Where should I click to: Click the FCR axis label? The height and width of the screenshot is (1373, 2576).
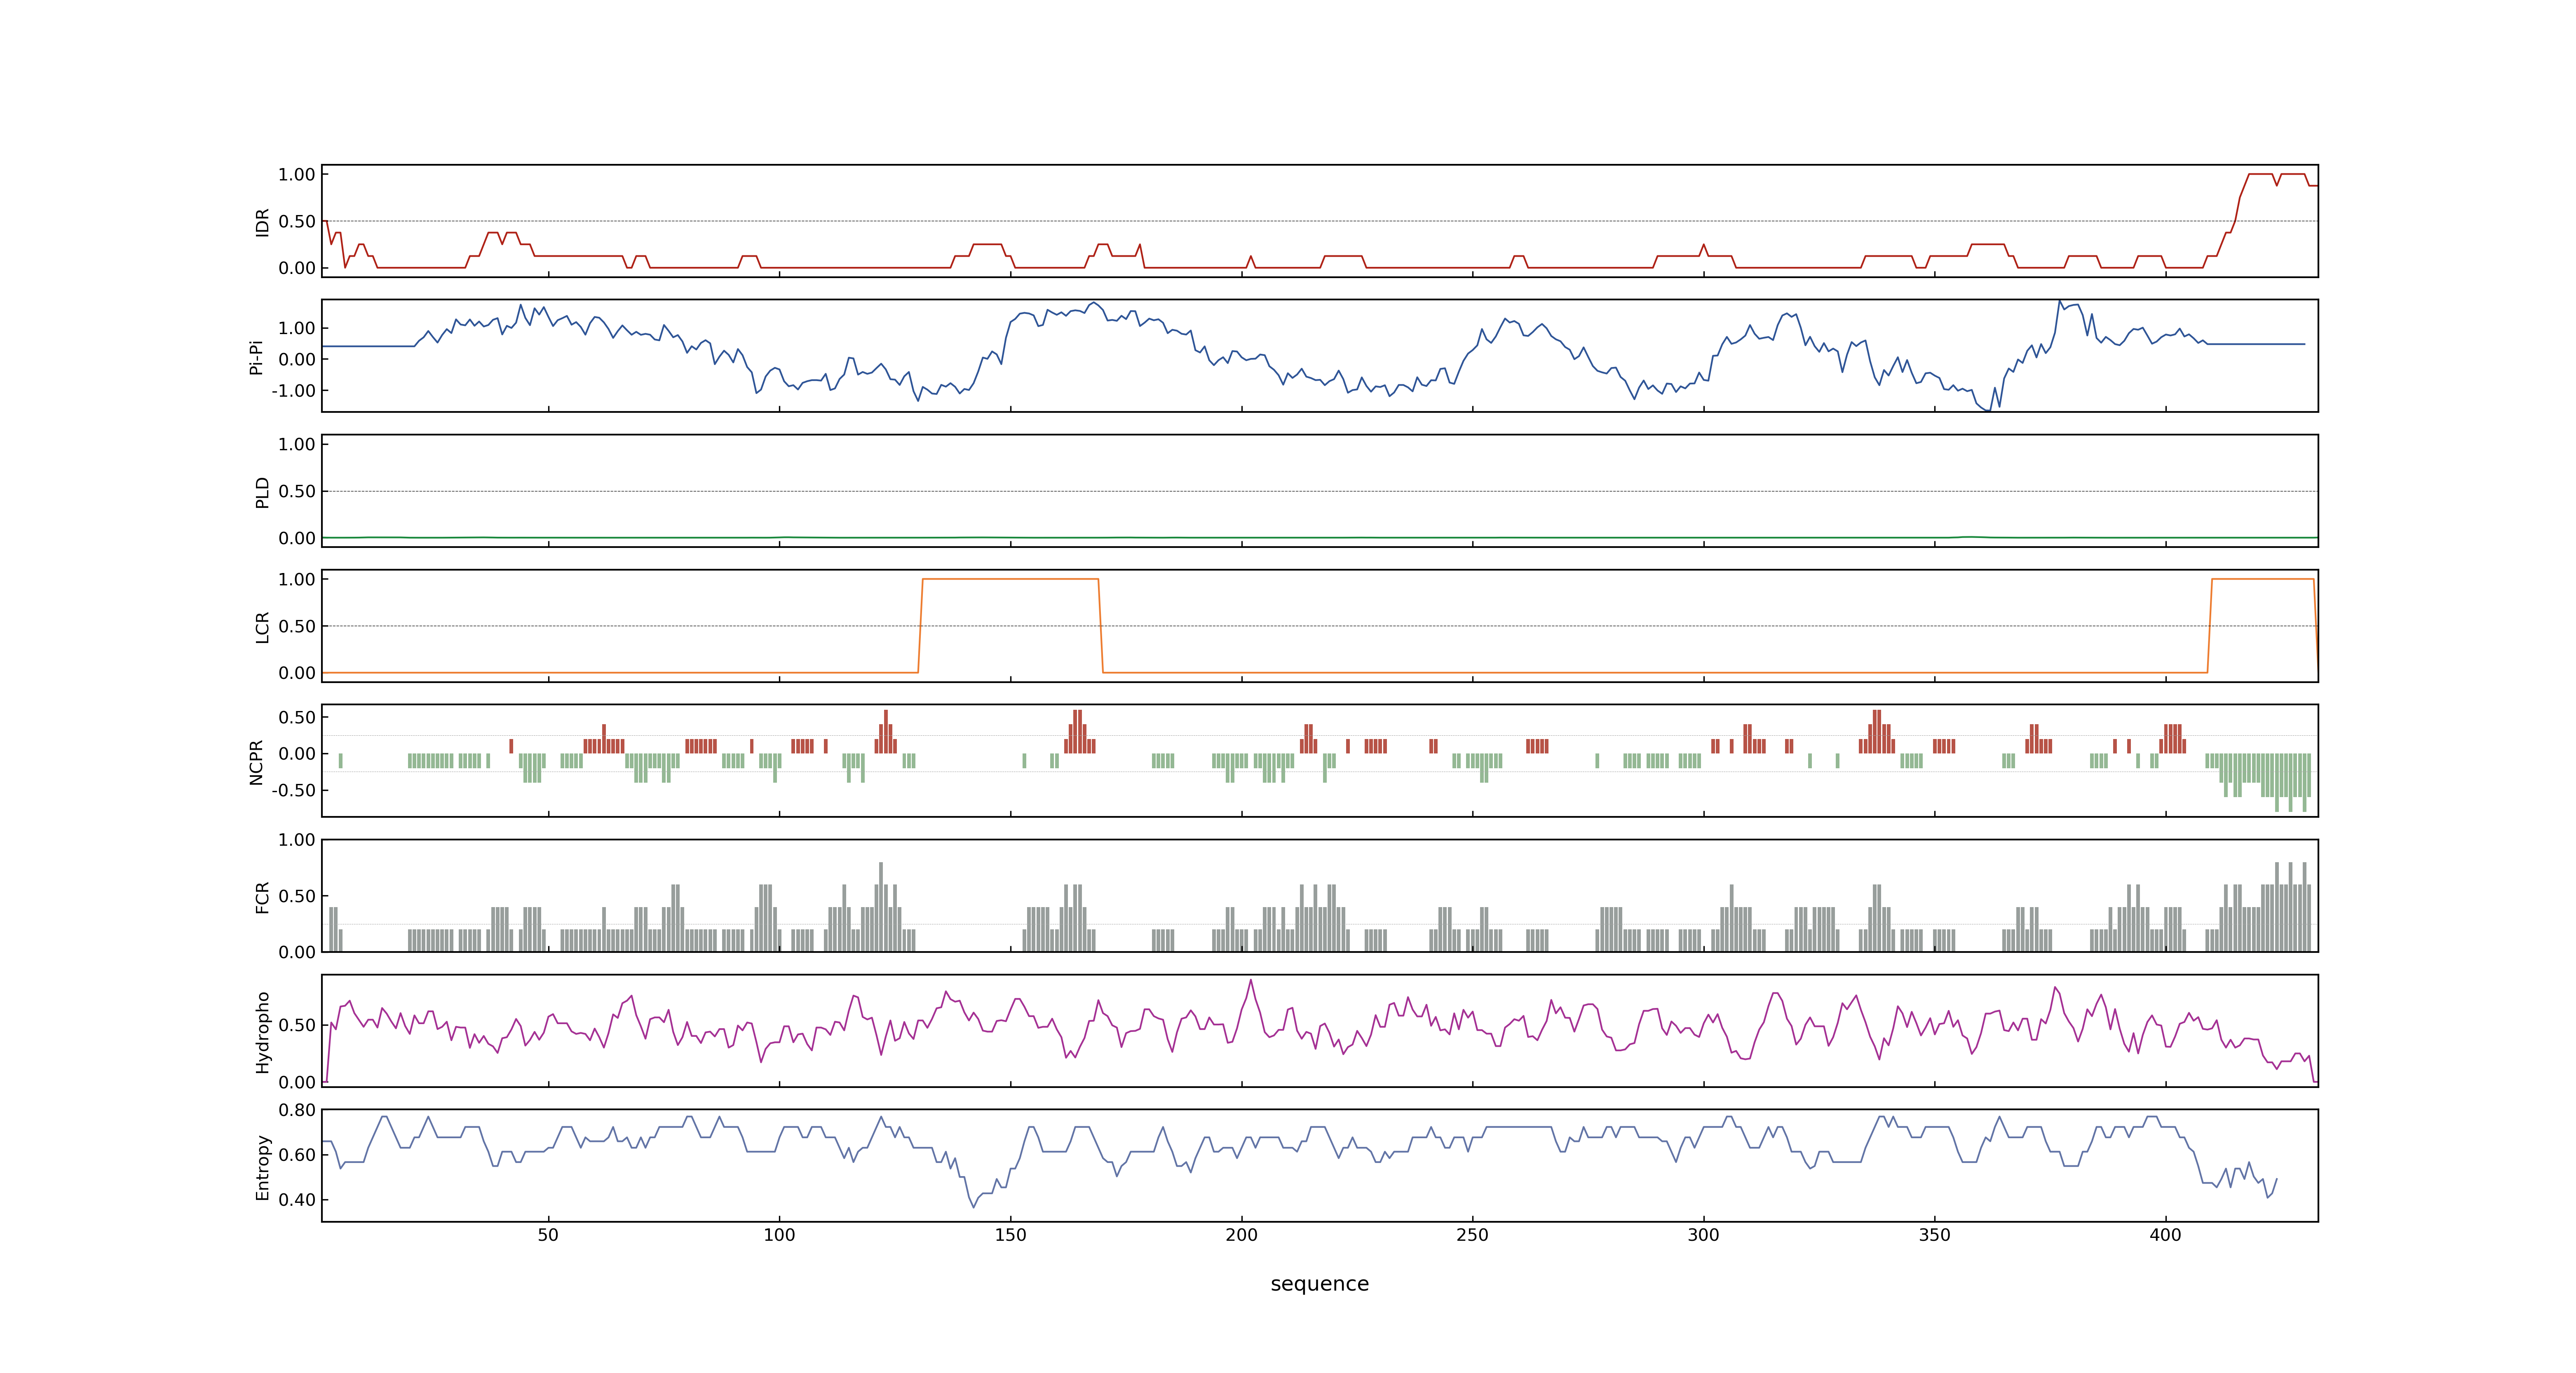(262, 896)
